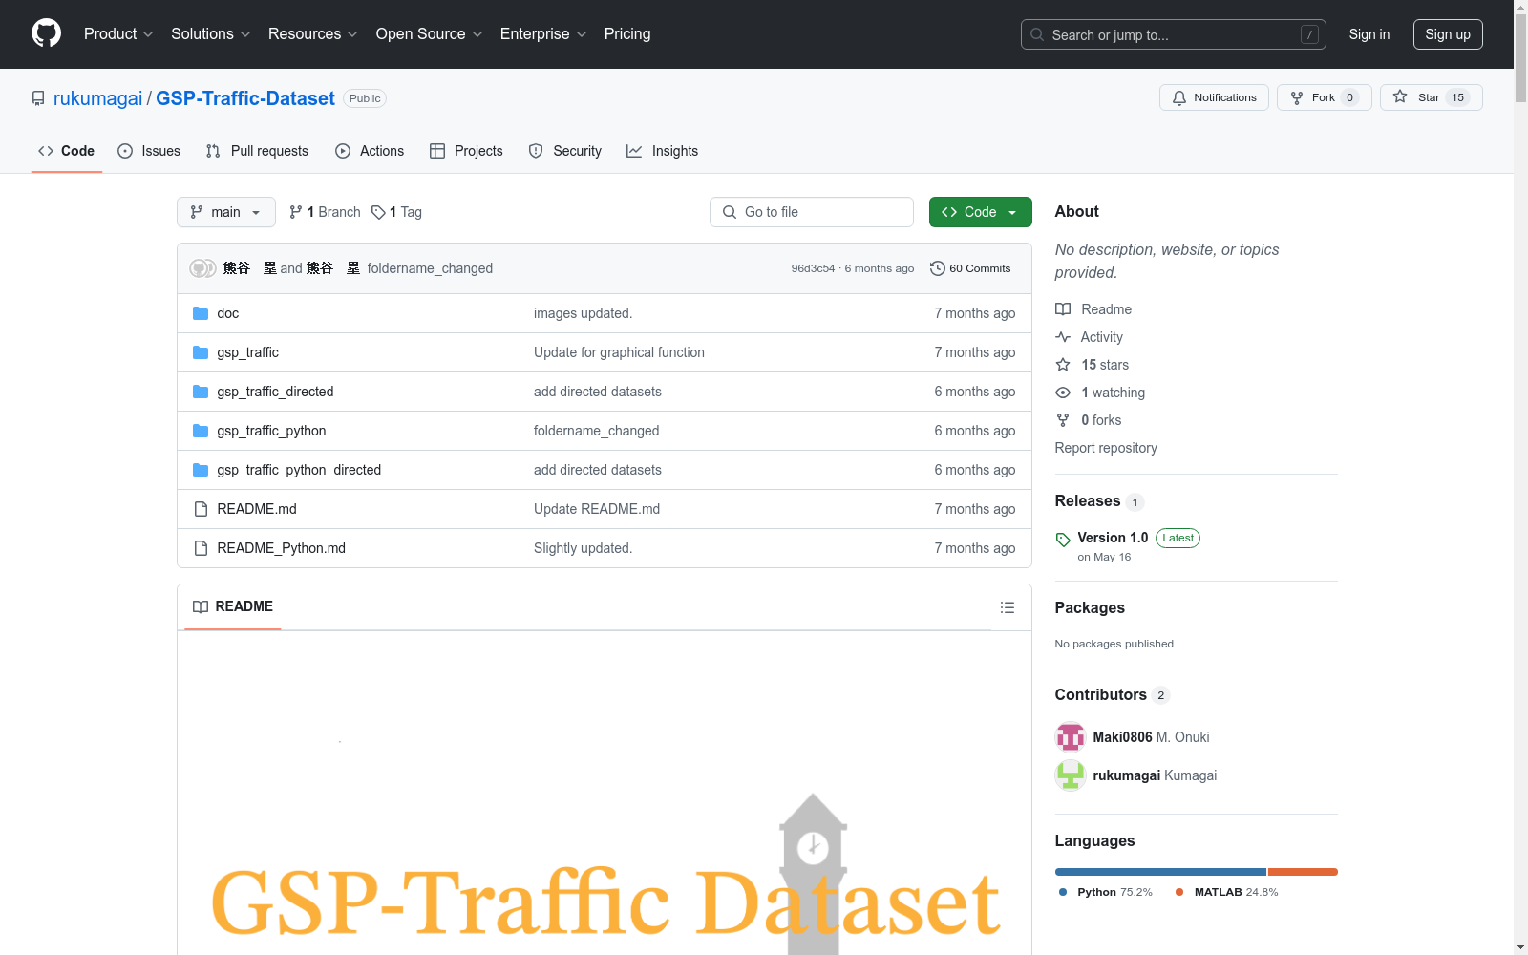Open the Product dropdown menu

tap(118, 34)
